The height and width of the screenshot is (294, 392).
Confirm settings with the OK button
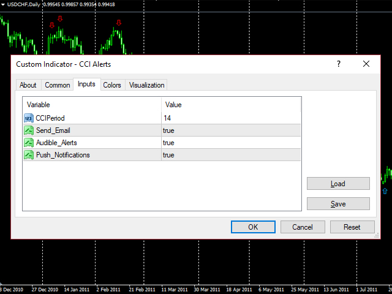pos(253,227)
